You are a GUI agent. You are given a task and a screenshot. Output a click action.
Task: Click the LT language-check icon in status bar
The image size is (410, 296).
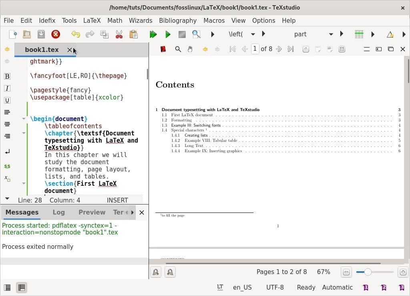point(220,287)
